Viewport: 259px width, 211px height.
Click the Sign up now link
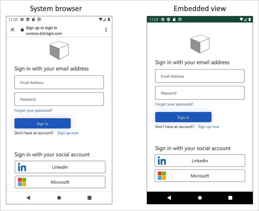click(x=68, y=133)
